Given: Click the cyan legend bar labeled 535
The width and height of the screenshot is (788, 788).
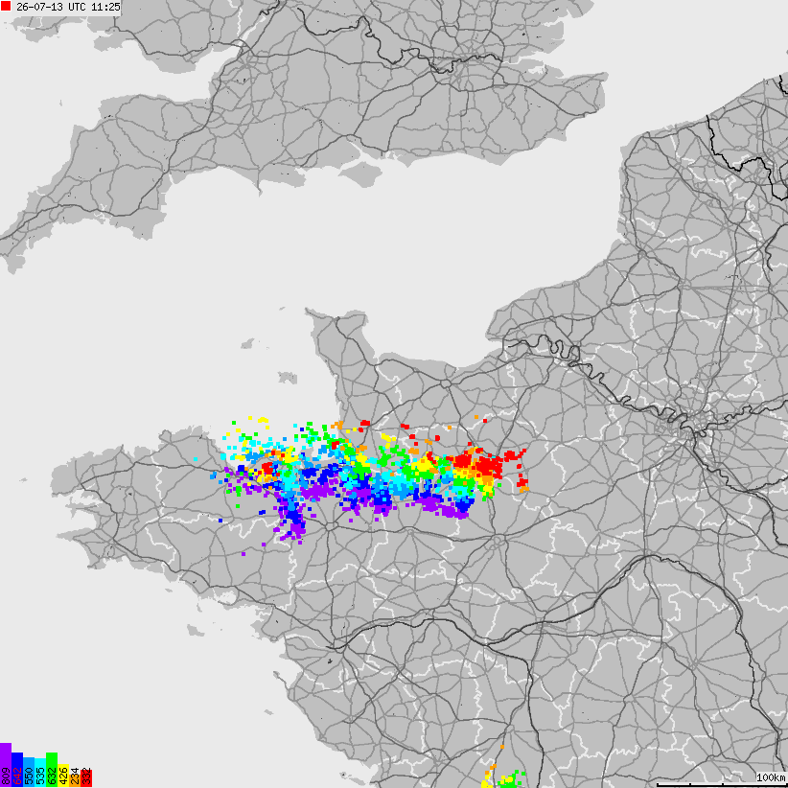Looking at the screenshot, I should [x=40, y=773].
